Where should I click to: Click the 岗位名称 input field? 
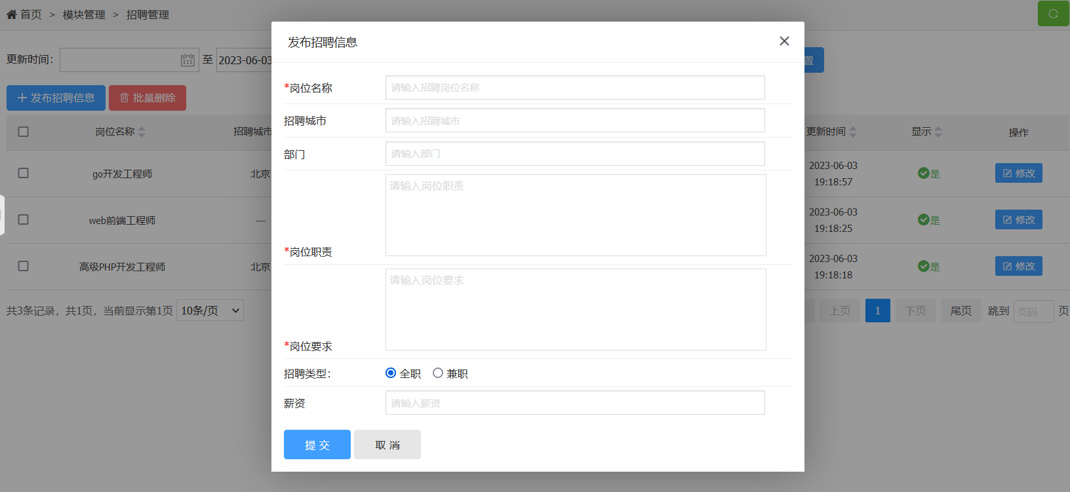(x=575, y=88)
